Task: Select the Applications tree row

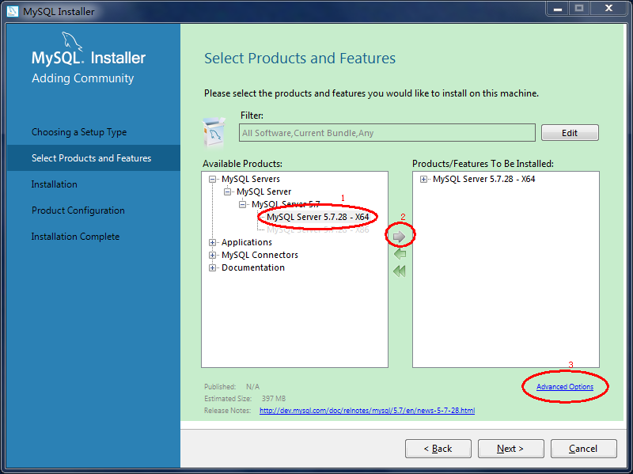Action: point(247,242)
